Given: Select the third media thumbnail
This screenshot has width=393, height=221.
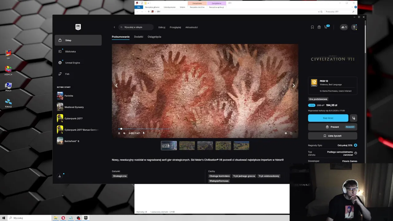Looking at the screenshot, I should [x=205, y=145].
